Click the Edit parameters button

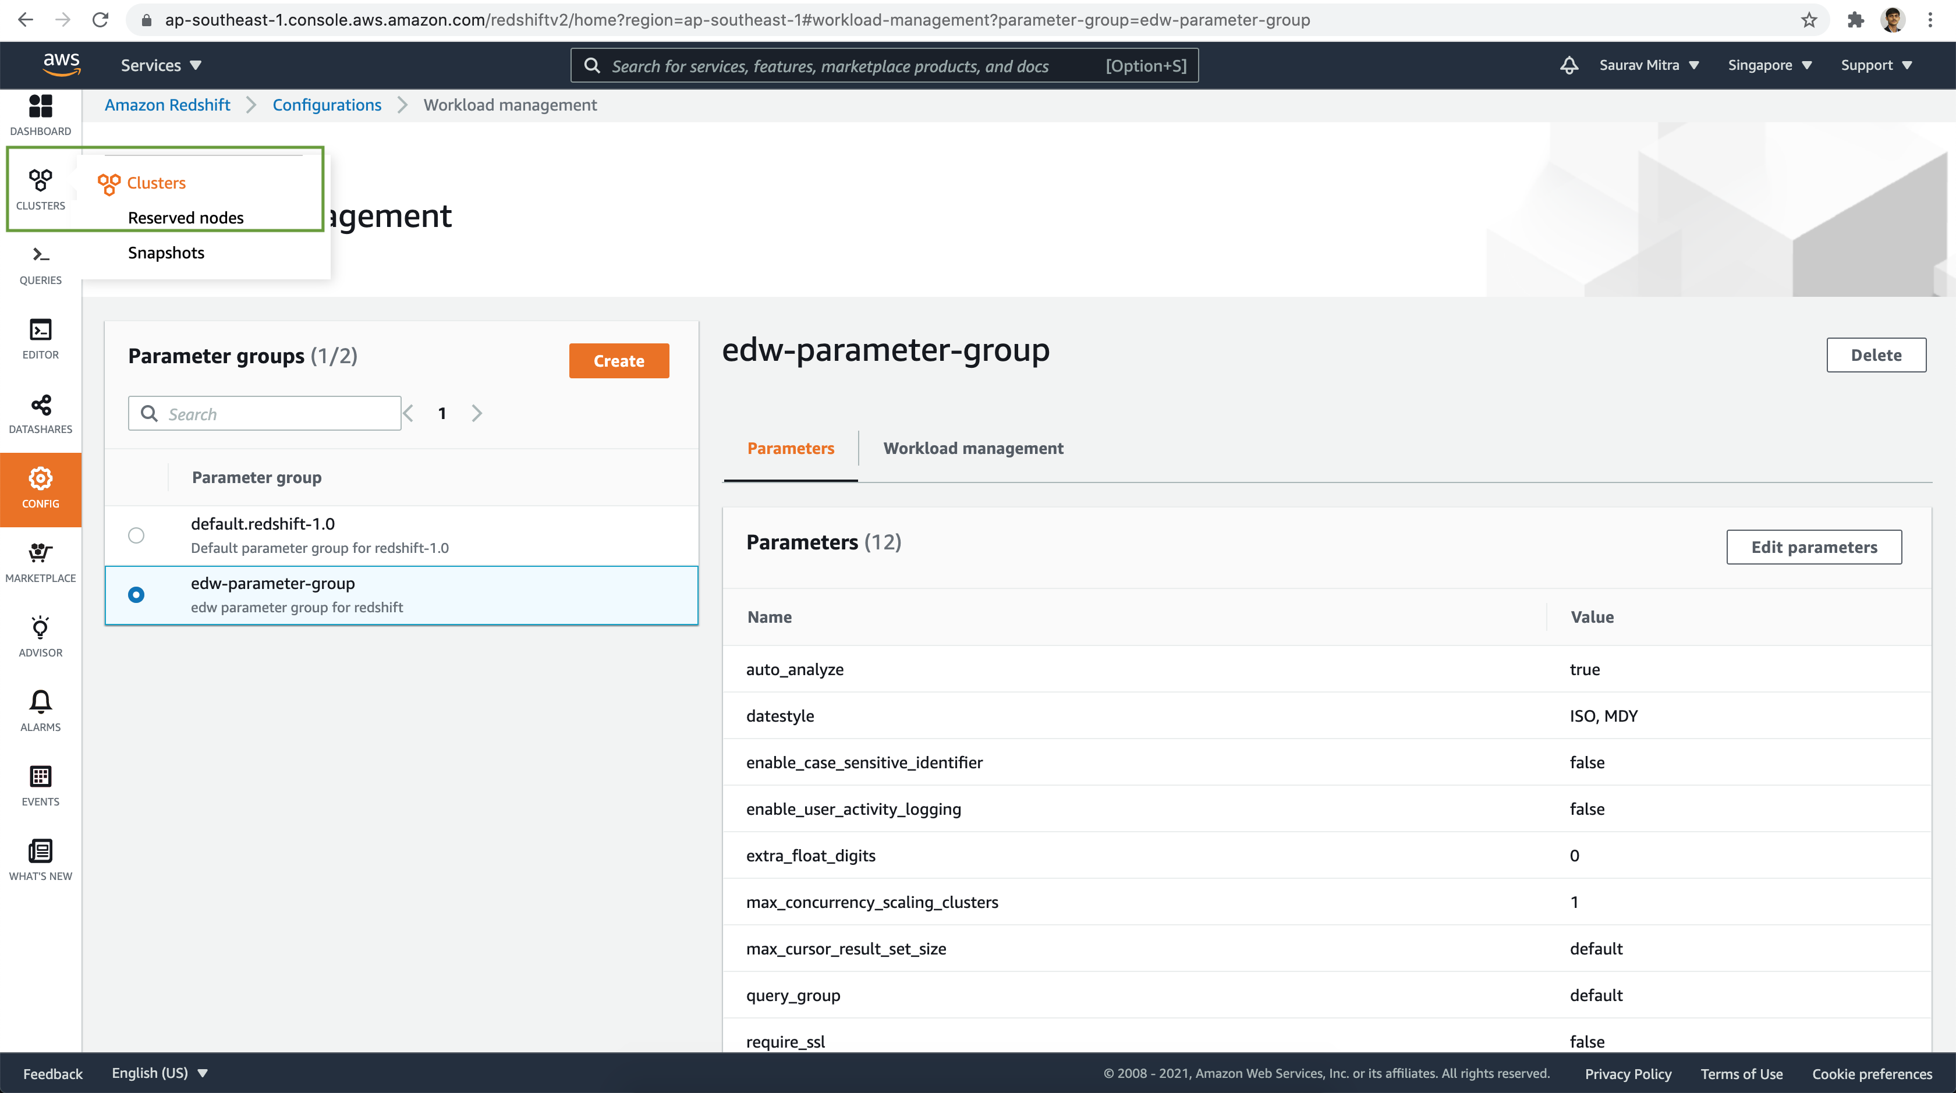[x=1813, y=546]
